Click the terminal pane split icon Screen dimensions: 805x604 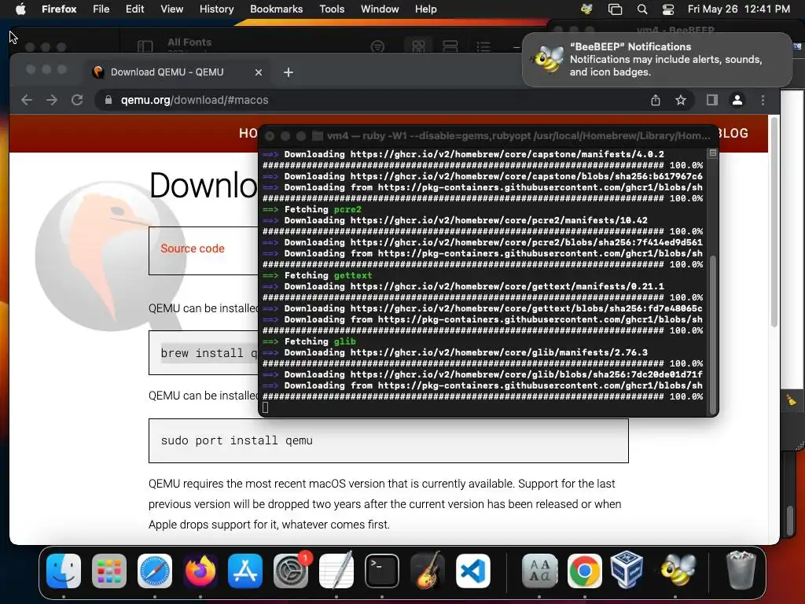(712, 153)
